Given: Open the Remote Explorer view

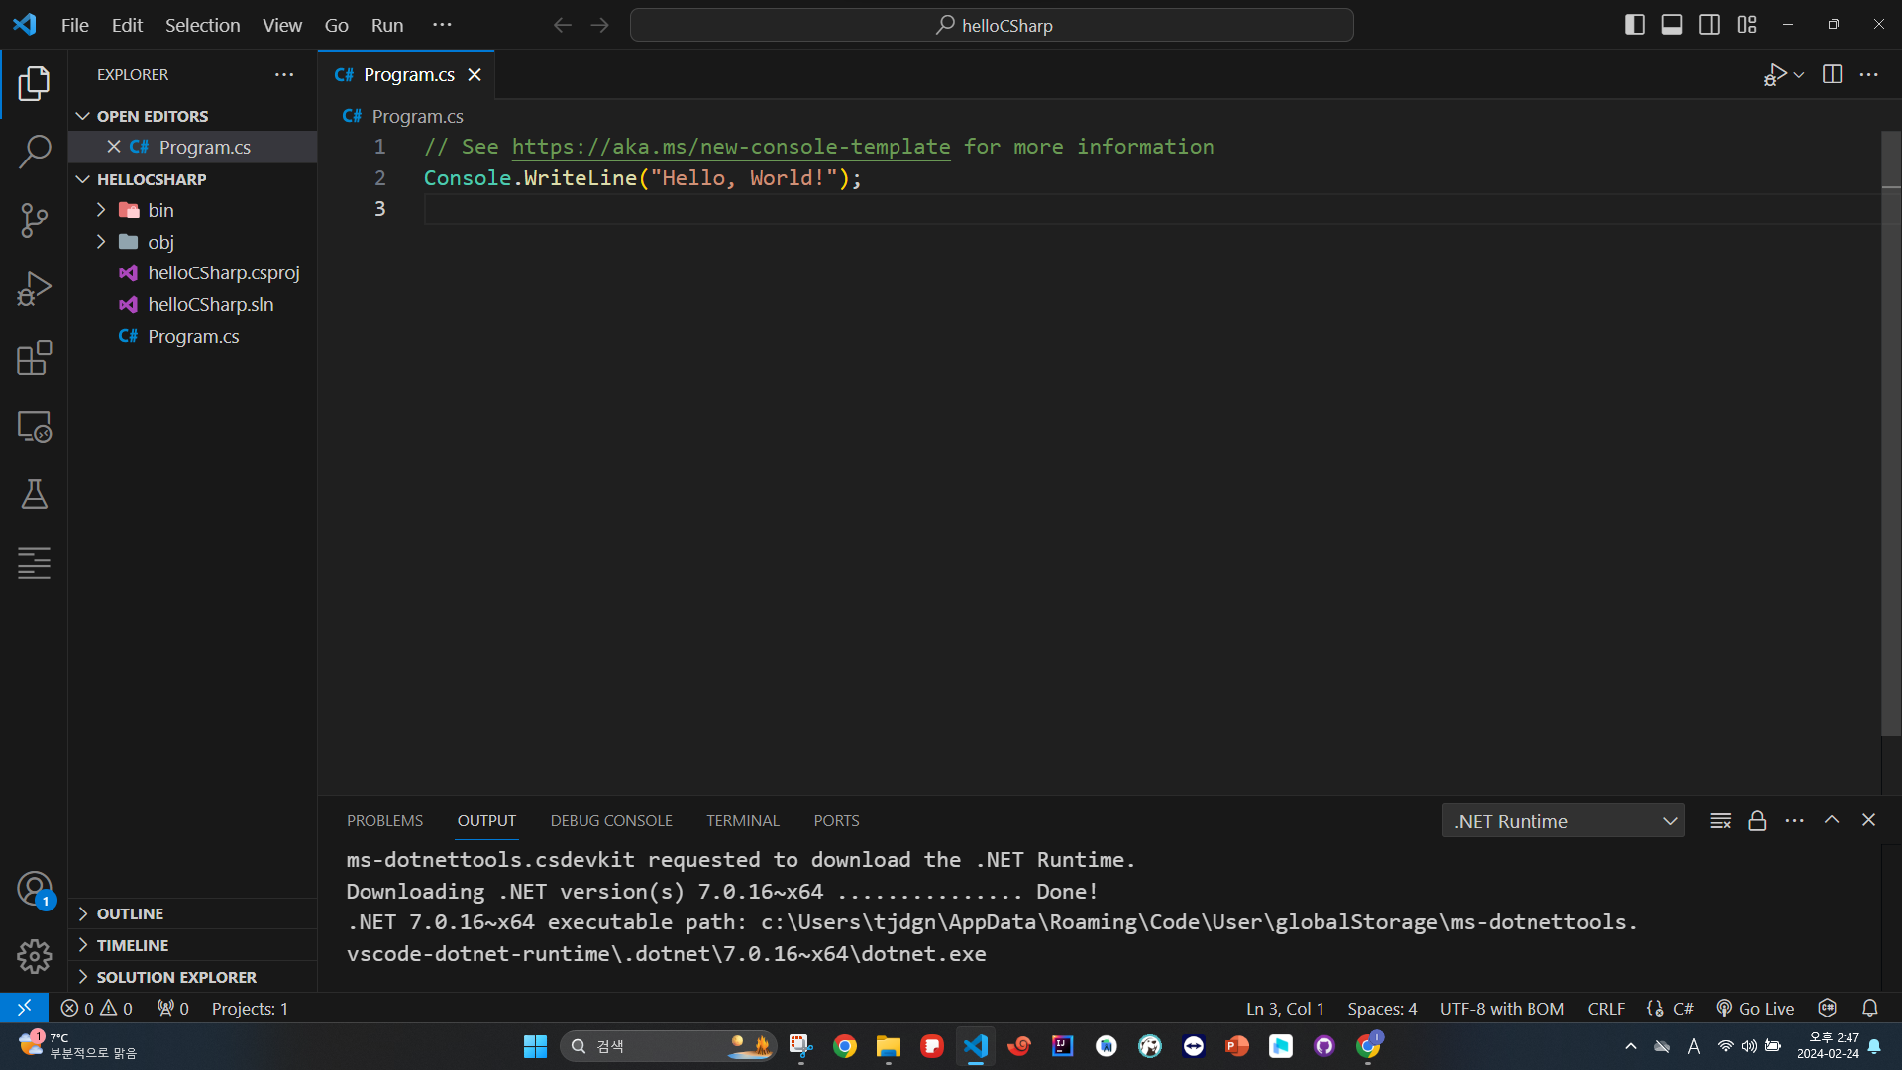Looking at the screenshot, I should point(34,427).
